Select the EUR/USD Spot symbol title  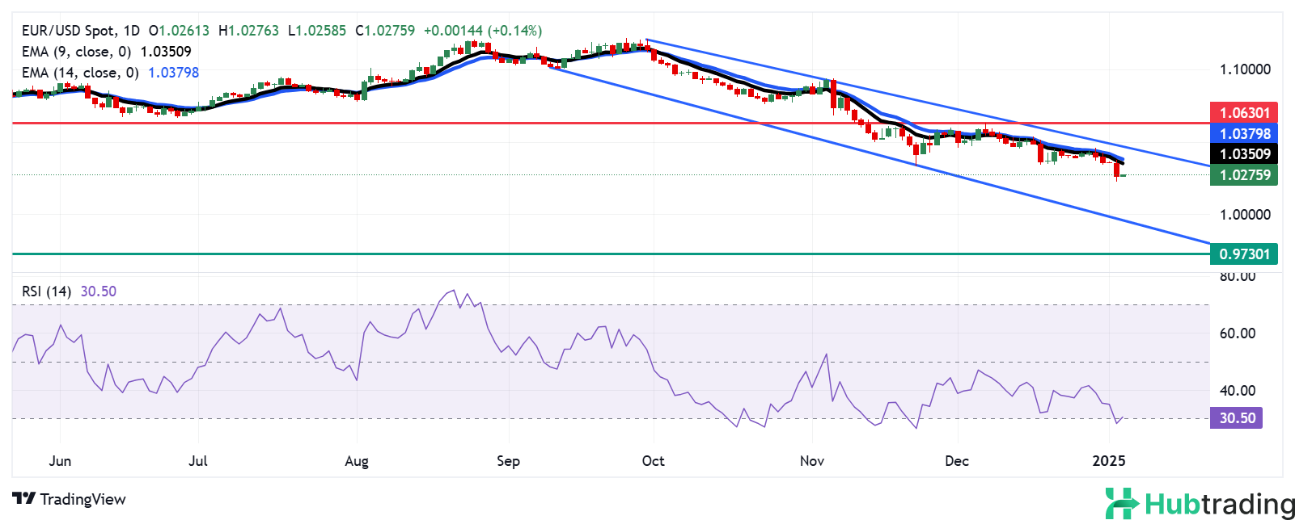coord(68,31)
